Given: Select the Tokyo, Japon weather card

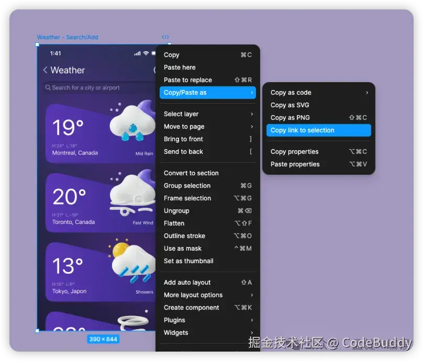Looking at the screenshot, I should pos(101,272).
